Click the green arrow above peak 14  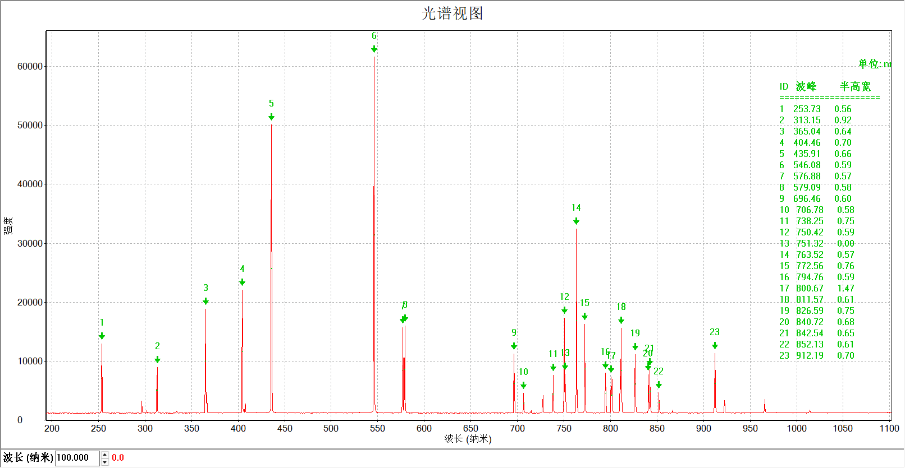coord(576,221)
